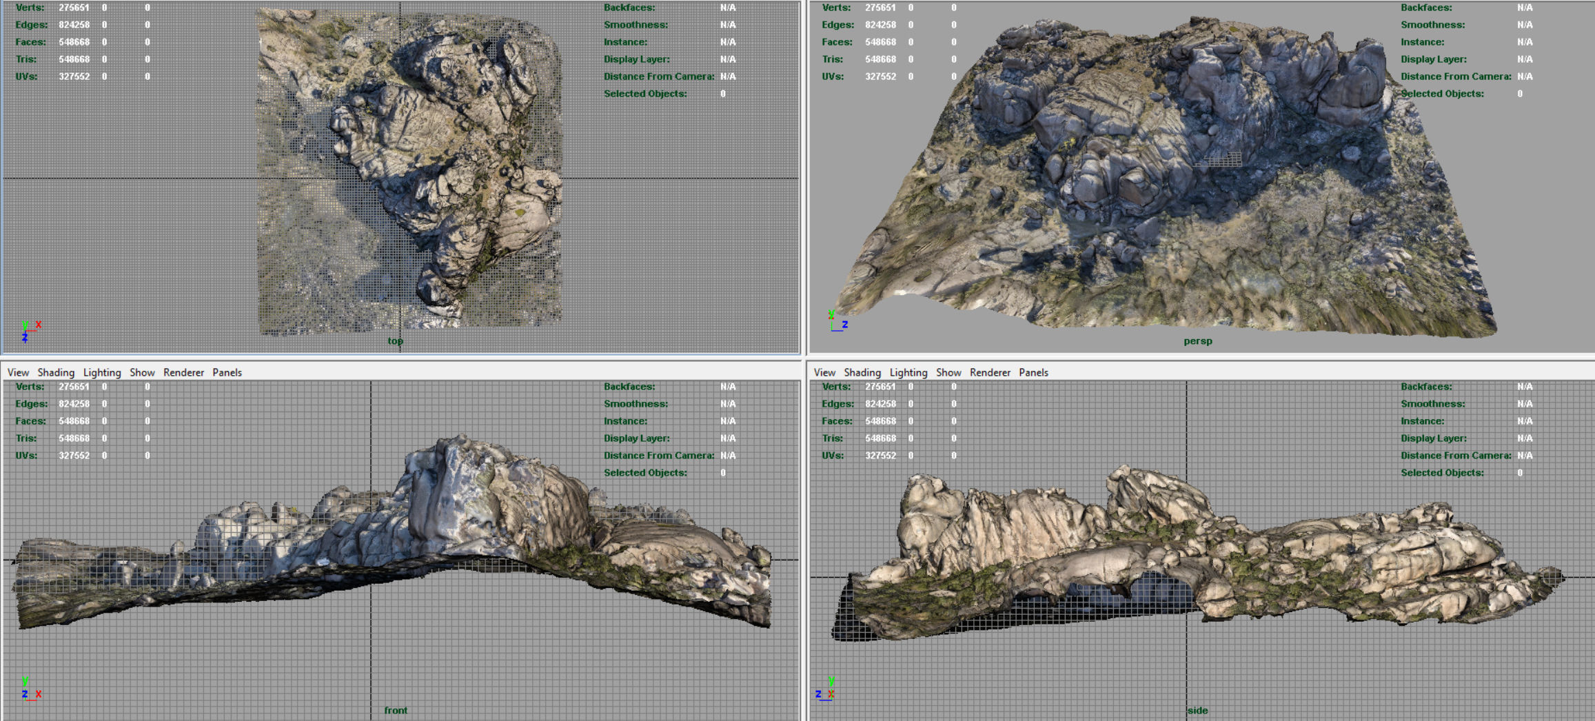Open the View menu in the front panel
Screen dimensions: 1595x721
(x=18, y=372)
